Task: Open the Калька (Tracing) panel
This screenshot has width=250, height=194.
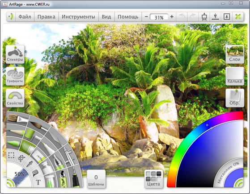Action: pos(235,76)
